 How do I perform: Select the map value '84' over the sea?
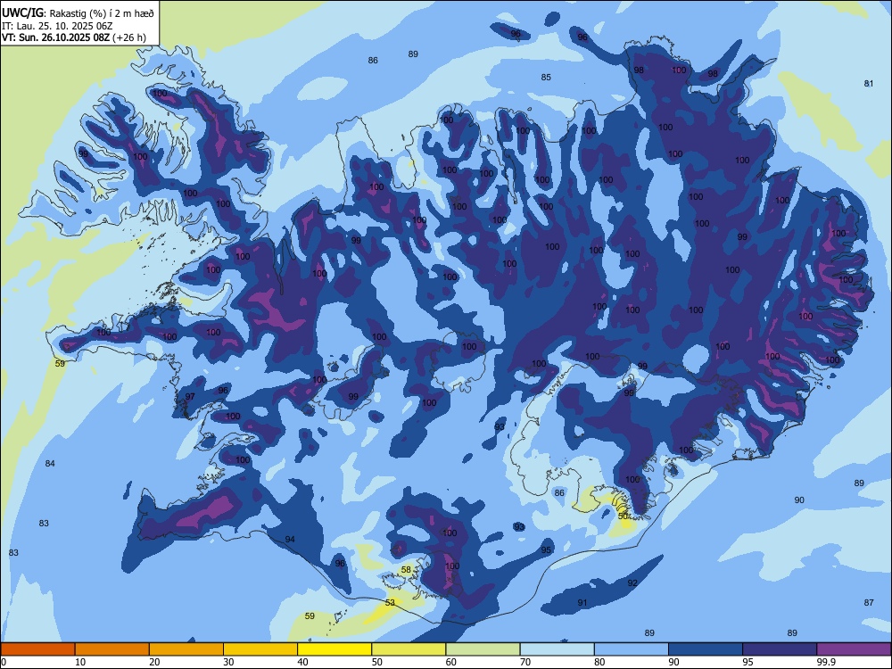pyautogui.click(x=50, y=464)
